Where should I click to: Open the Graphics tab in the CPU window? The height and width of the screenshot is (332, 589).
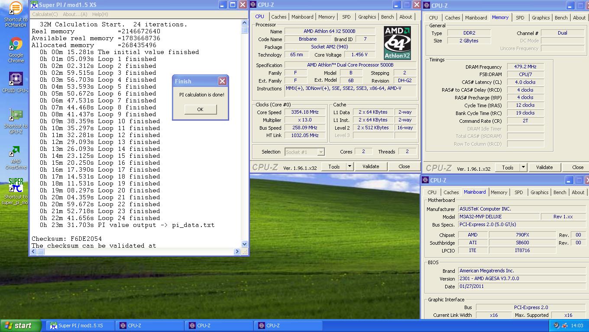(367, 17)
